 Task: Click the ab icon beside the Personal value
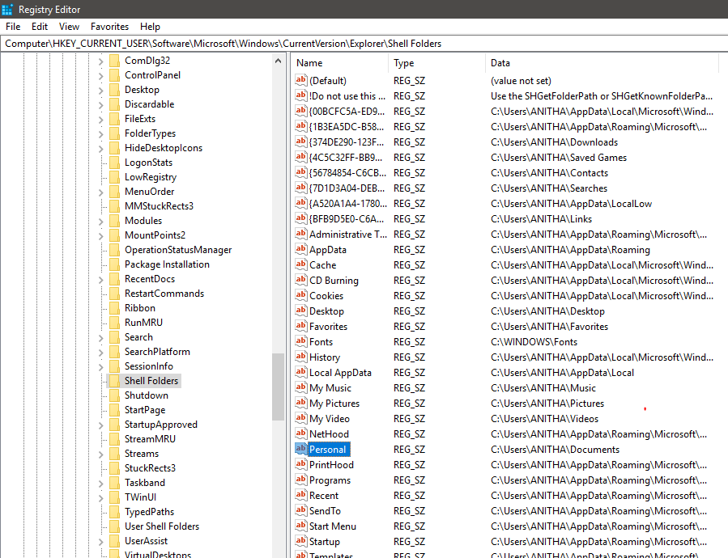(x=301, y=449)
